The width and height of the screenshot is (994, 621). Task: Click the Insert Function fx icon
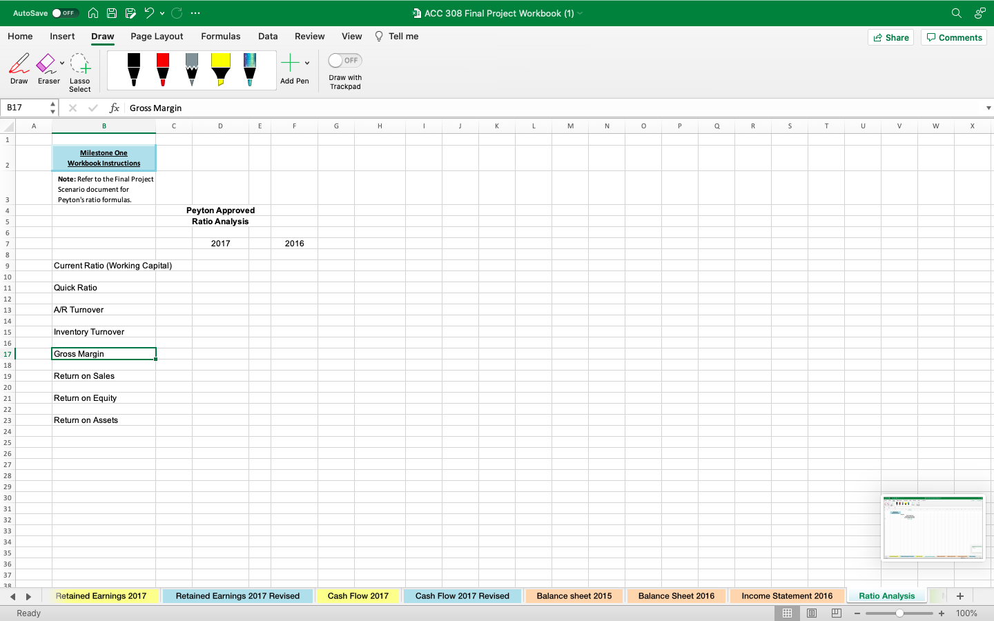115,108
